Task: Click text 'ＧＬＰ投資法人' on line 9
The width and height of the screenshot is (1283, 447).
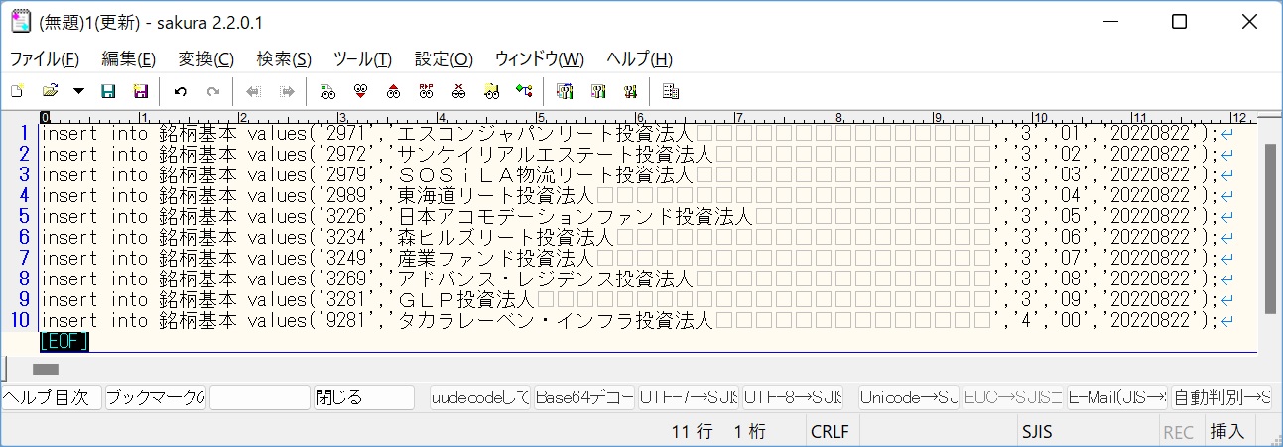Action: (465, 300)
